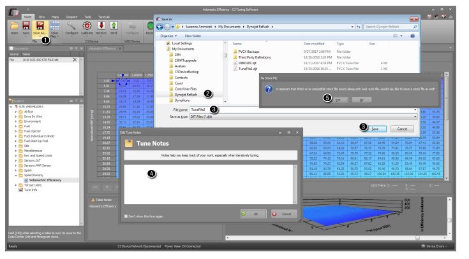This screenshot has height=259, width=469.
Task: Collapse the Speed Density folder
Action: tap(15, 175)
